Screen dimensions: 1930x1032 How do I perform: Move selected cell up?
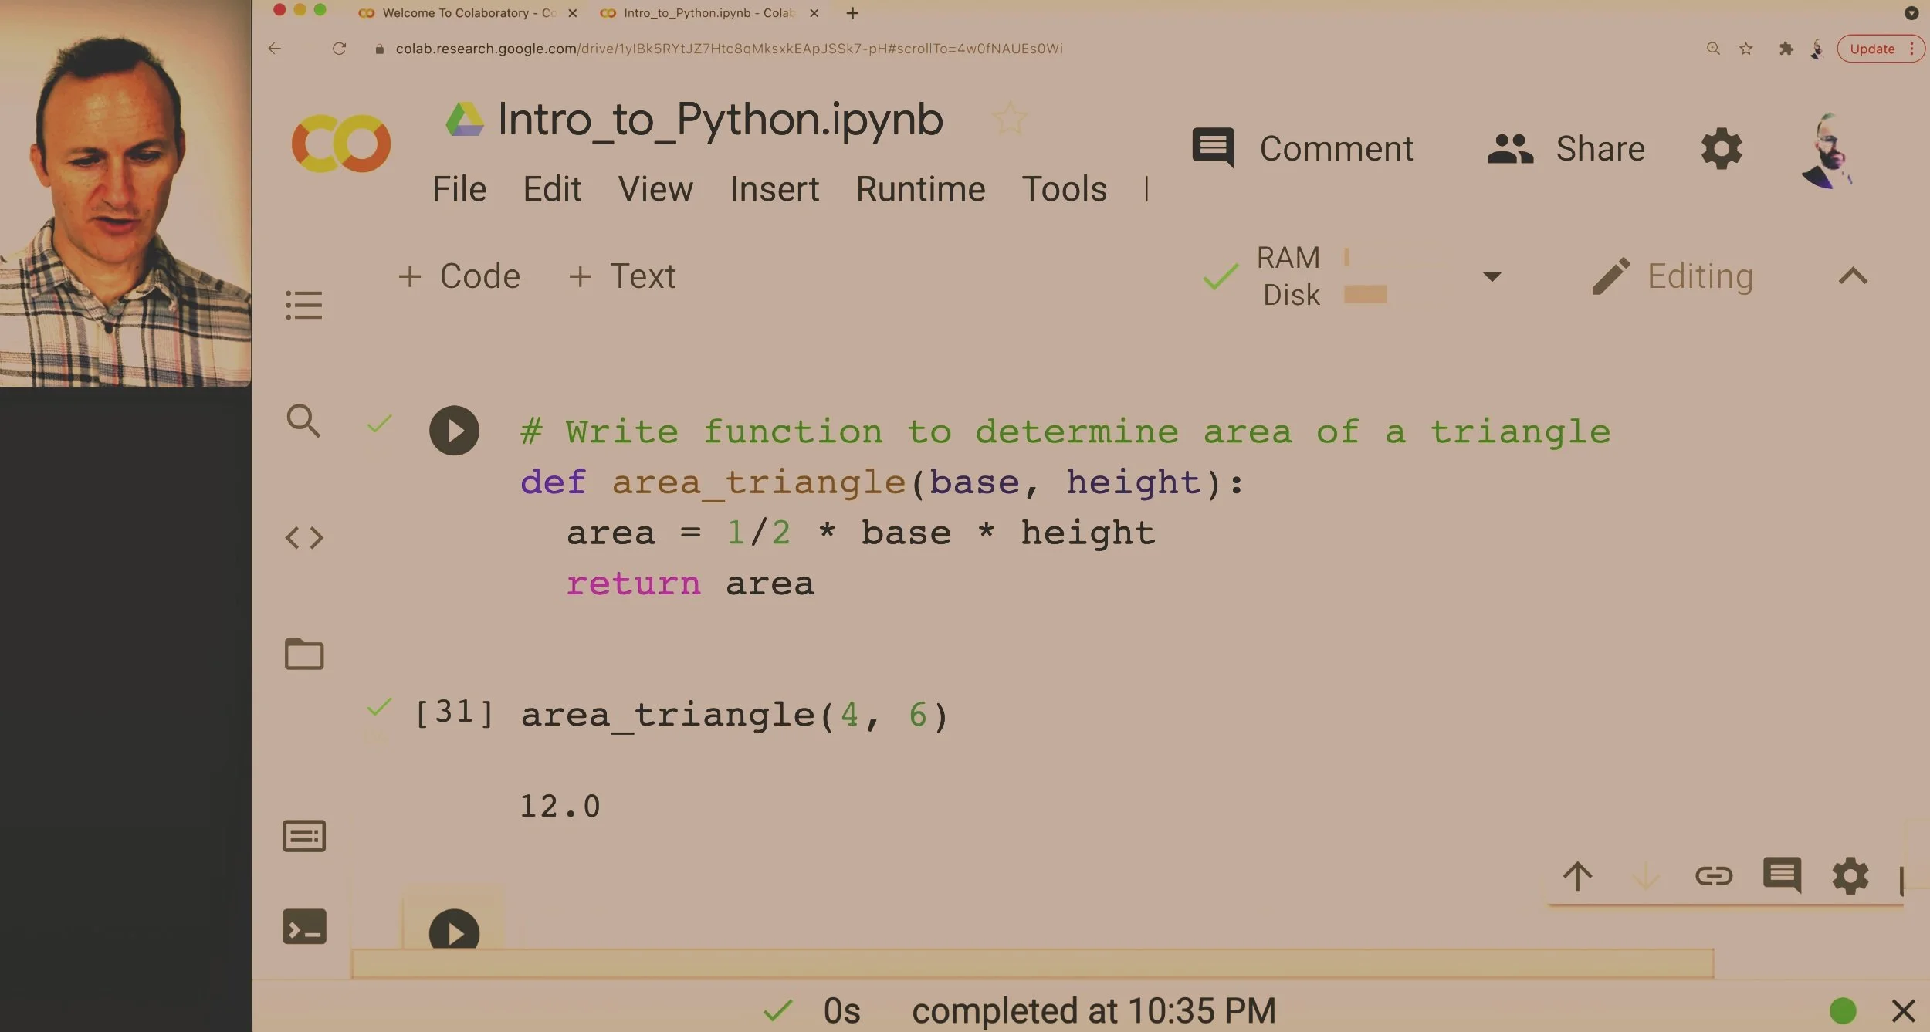pyautogui.click(x=1577, y=876)
